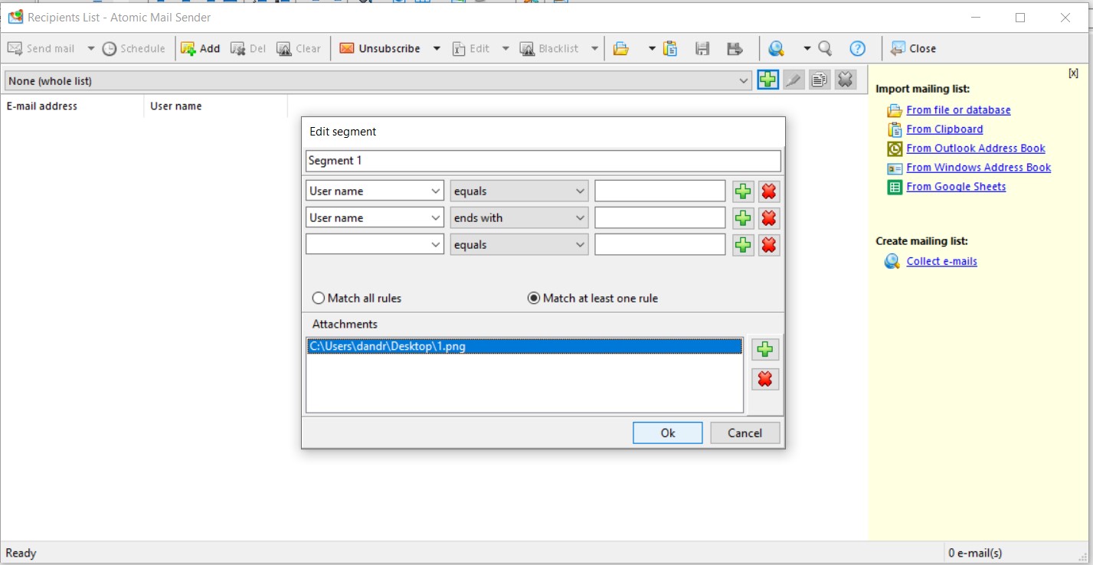The height and width of the screenshot is (565, 1093).
Task: Click the Cancel button
Action: (744, 433)
